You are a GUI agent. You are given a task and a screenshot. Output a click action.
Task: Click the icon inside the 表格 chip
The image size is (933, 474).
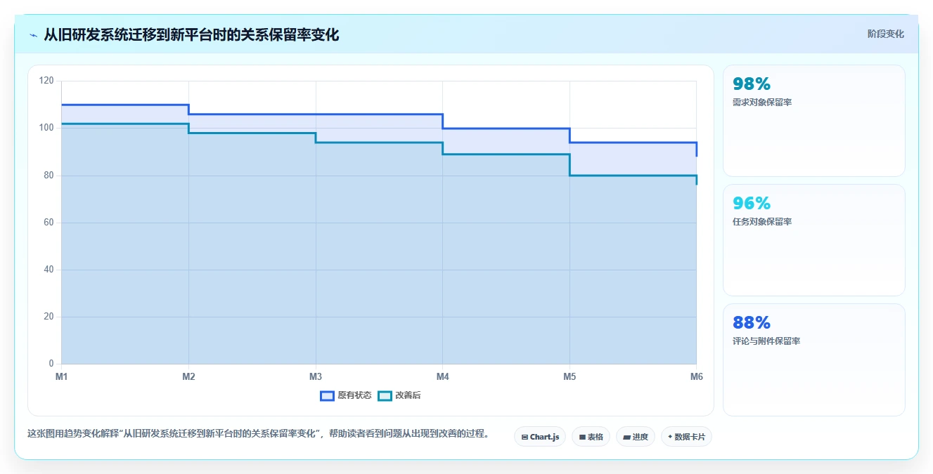coord(582,437)
